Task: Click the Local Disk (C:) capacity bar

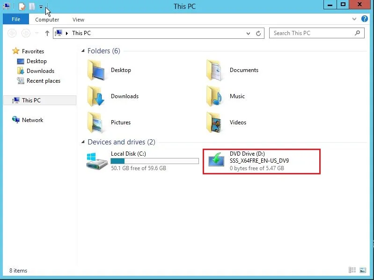Action: 154,161
